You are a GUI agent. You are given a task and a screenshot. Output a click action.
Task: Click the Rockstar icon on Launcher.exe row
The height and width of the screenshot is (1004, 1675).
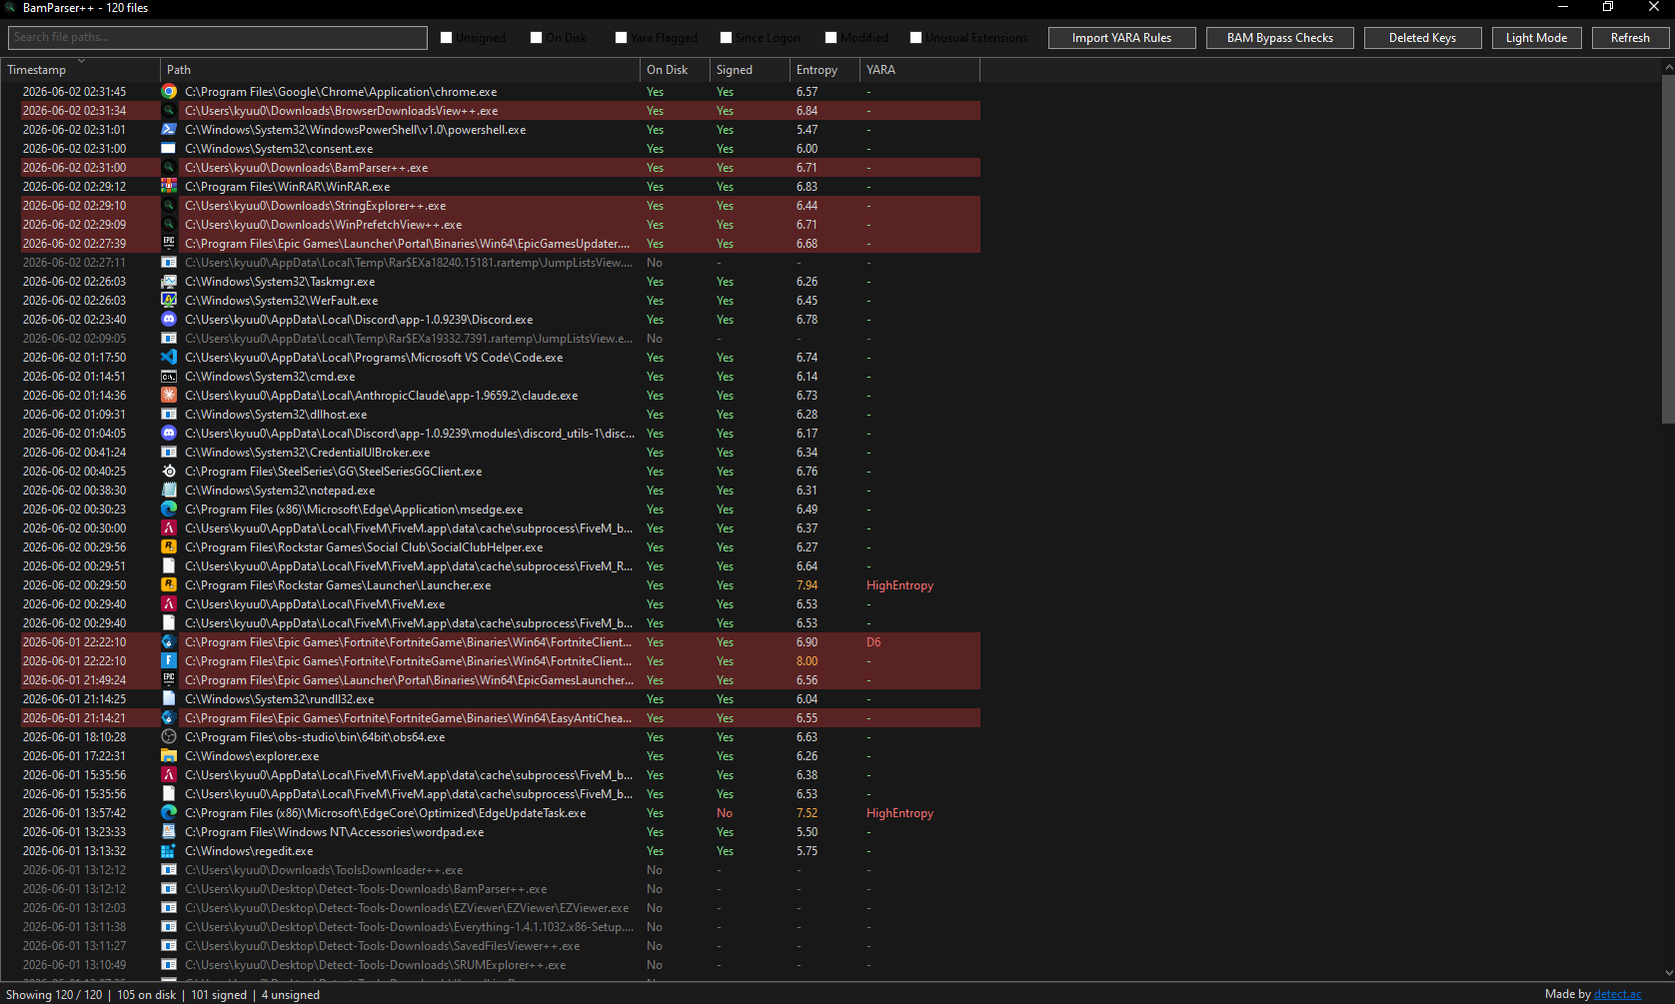pyautogui.click(x=169, y=585)
